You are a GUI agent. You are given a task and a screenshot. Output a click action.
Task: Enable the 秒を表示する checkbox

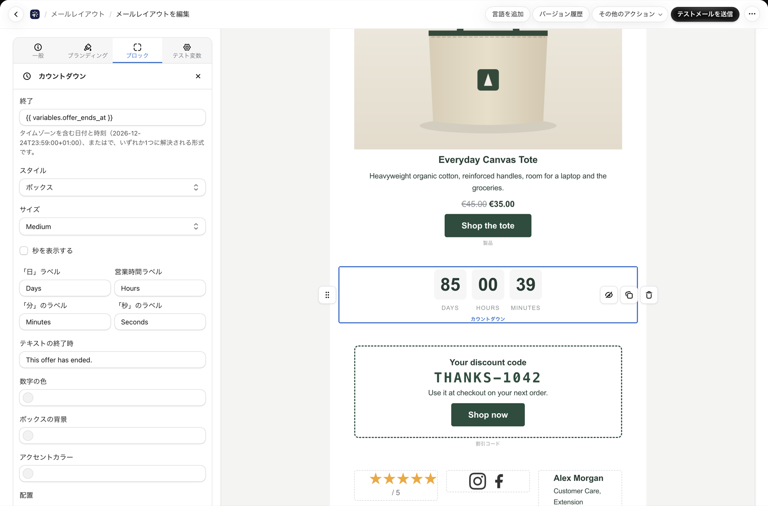[x=24, y=251]
